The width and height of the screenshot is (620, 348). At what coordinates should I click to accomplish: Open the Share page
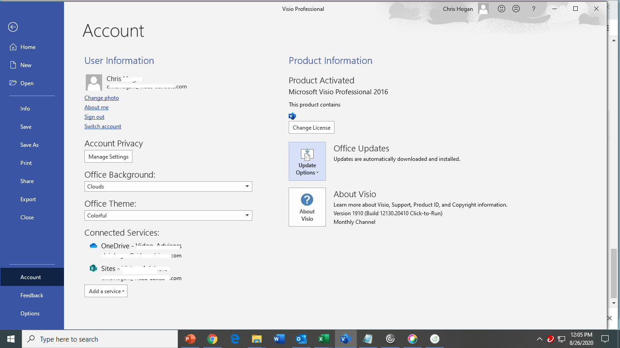tap(32, 181)
